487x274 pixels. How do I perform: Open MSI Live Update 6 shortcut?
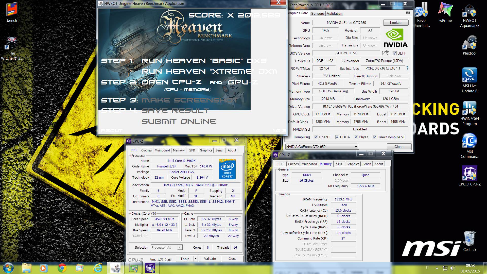coord(469,80)
